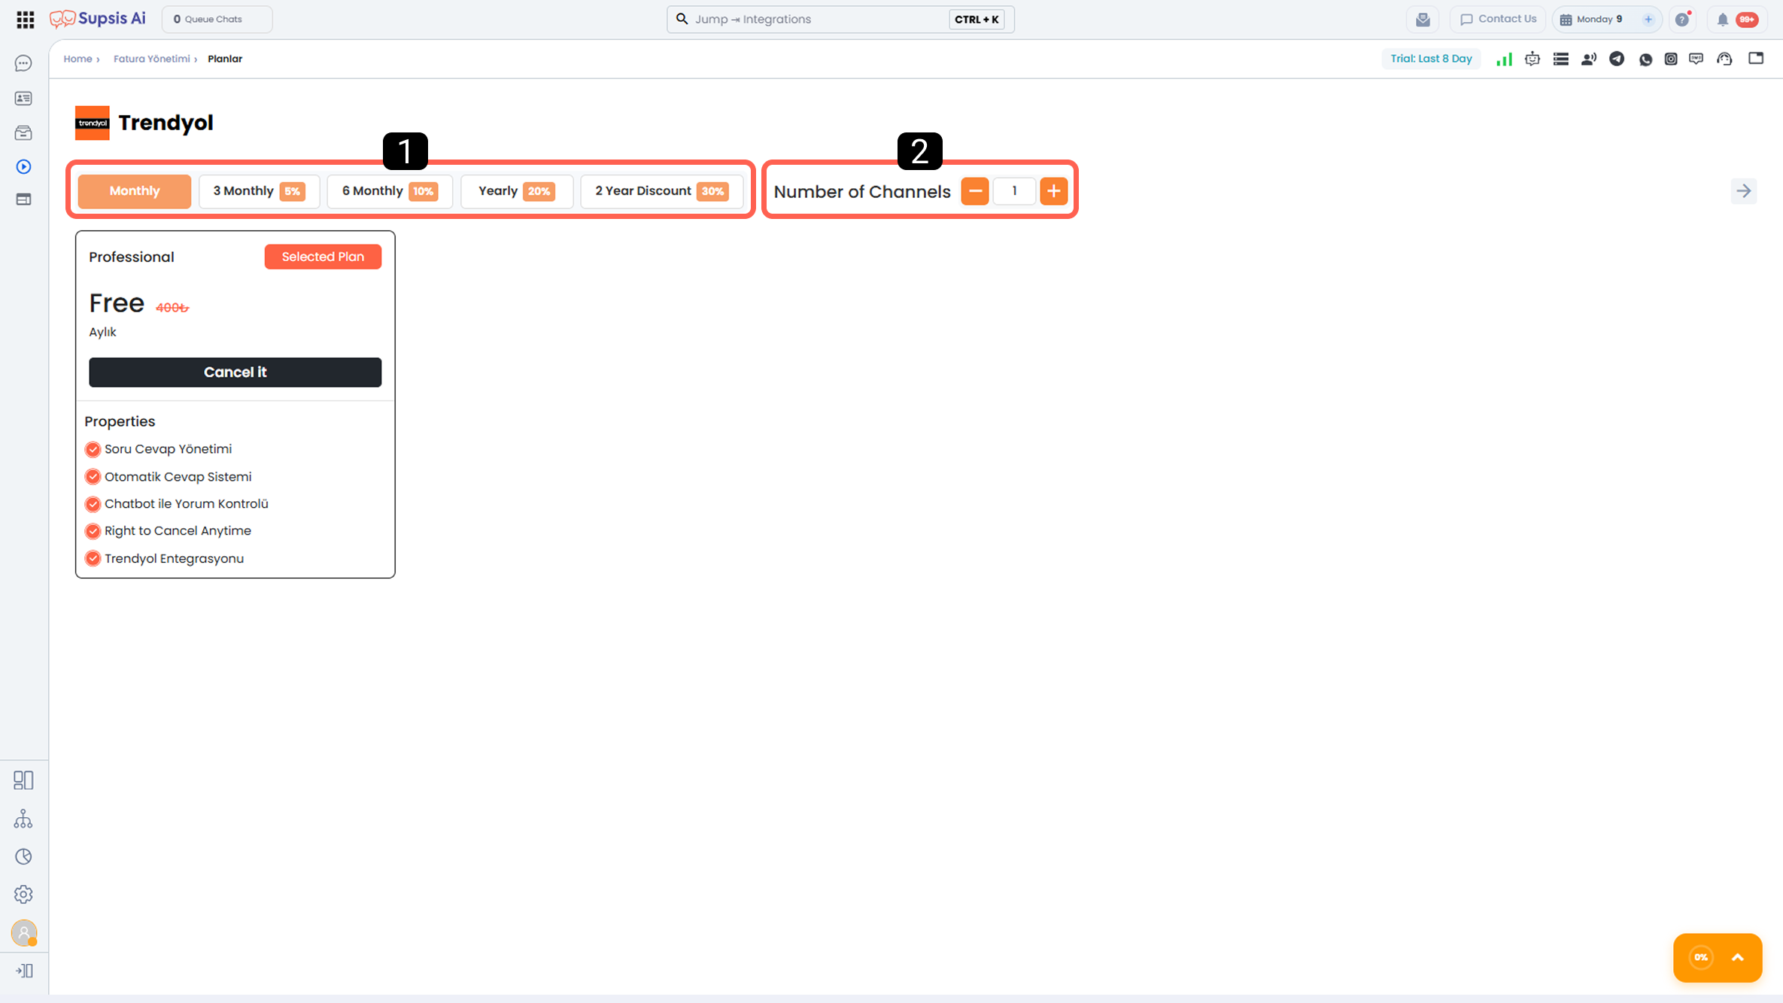Go to Fatura Yönetimi in breadcrumb
Screen dimensions: 1783x1003
pos(152,59)
